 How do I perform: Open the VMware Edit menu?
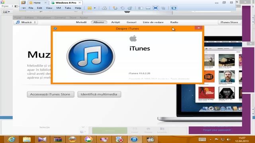(39, 8)
